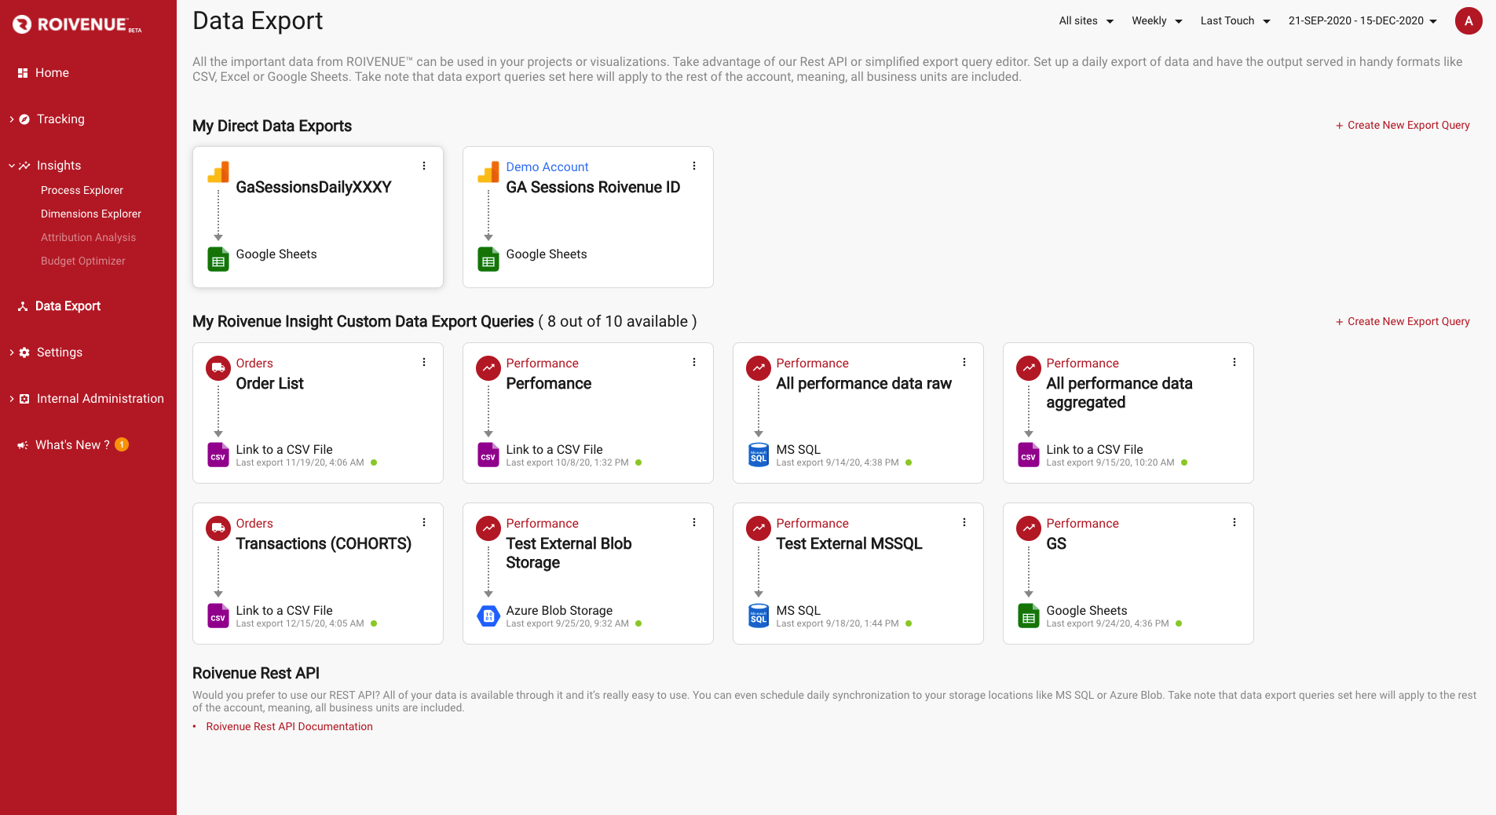Click the Home sidebar icon

tap(23, 73)
